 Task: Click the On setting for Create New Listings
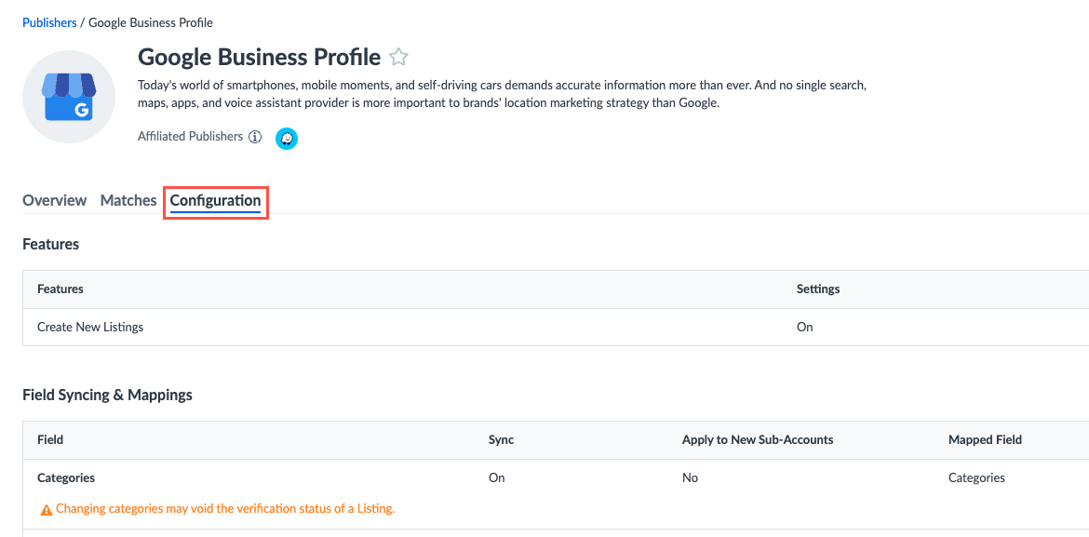(805, 327)
